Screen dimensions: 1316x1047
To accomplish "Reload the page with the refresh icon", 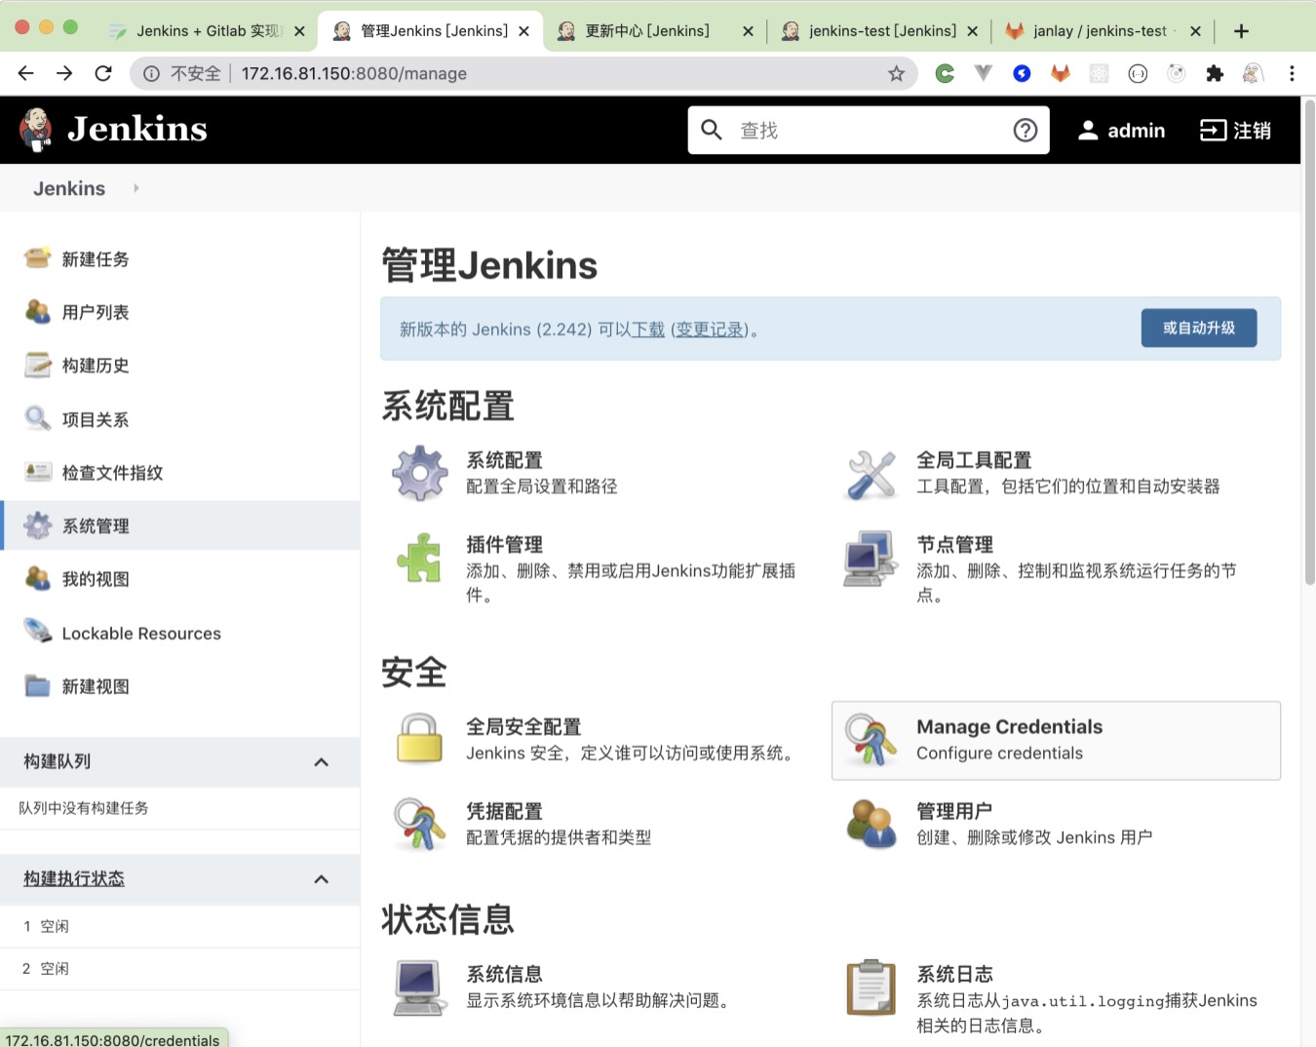I will (103, 73).
